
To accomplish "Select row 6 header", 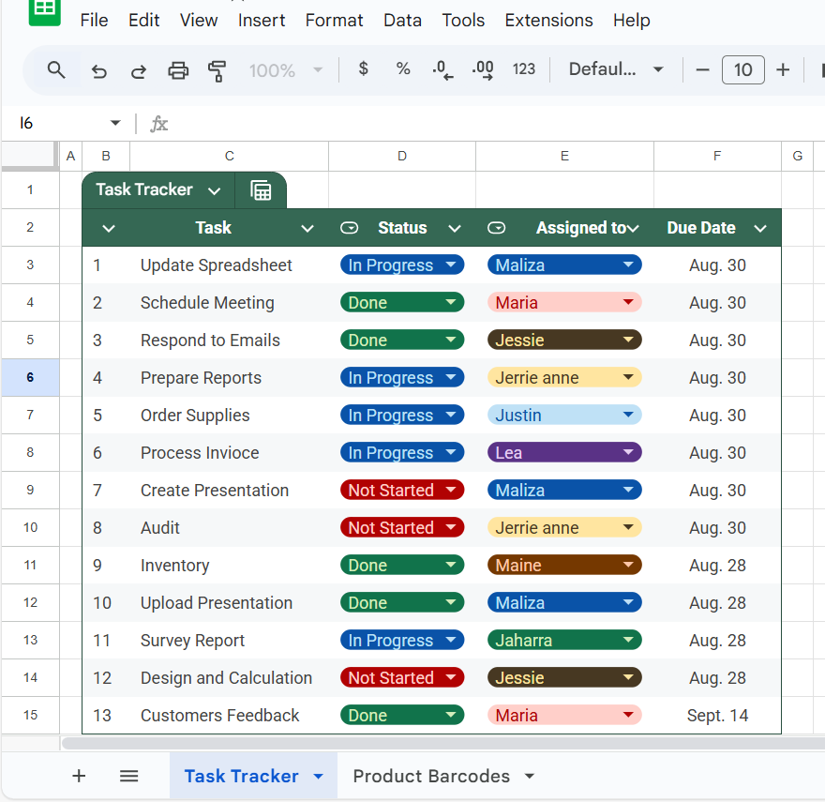I will 30,378.
